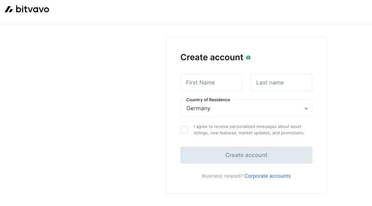Image resolution: width=372 pixels, height=206 pixels.
Task: Open the Corporate accounts link
Action: (x=267, y=176)
